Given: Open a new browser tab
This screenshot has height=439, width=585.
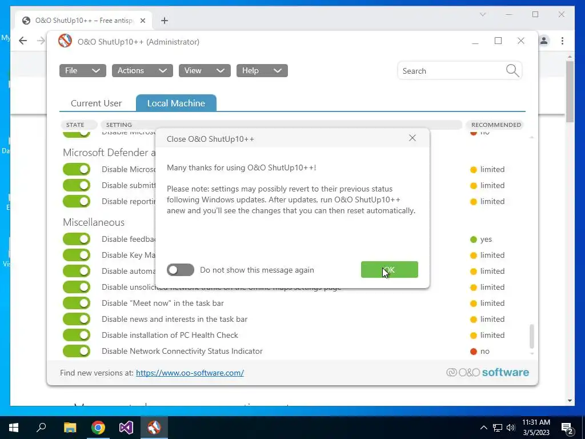Looking at the screenshot, I should [x=165, y=21].
